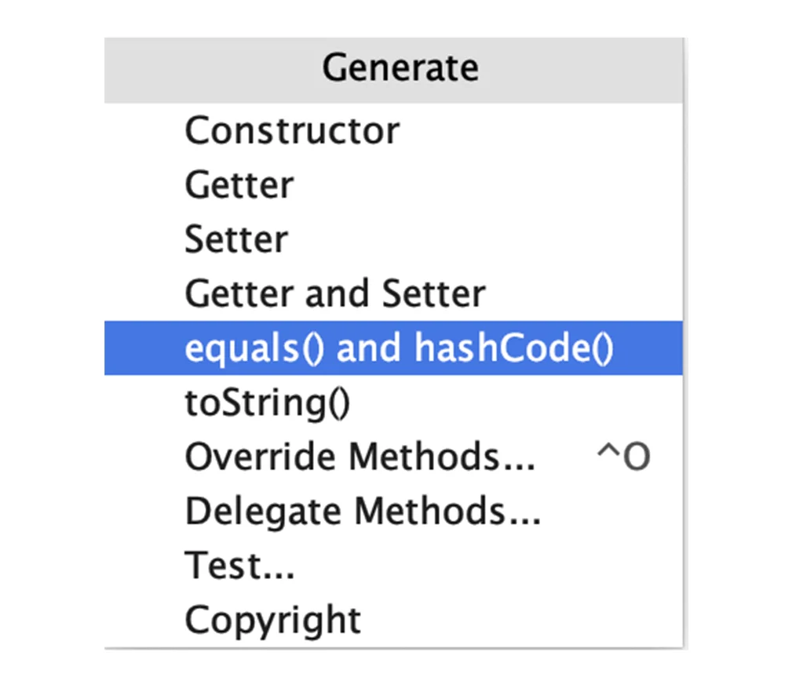Select Getter and Setter entry
The width and height of the screenshot is (785, 692).
393,293
